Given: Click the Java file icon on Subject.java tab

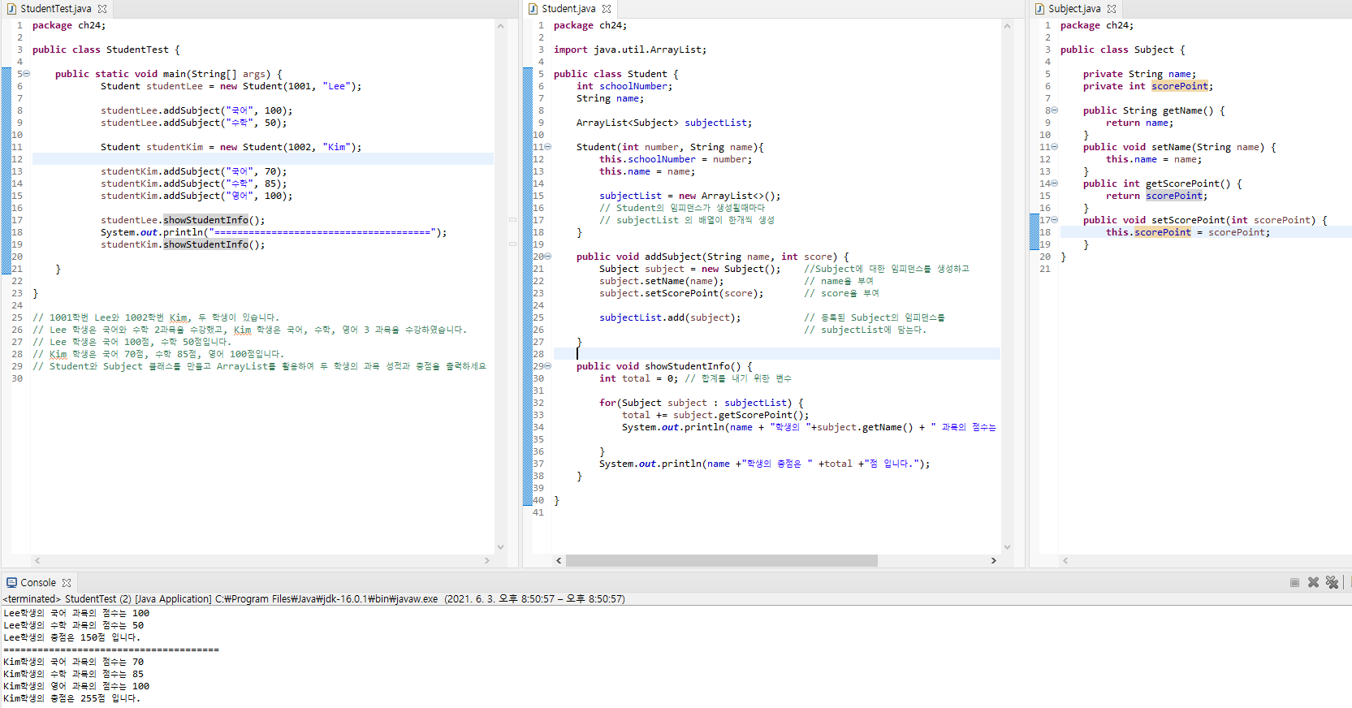Looking at the screenshot, I should tap(1039, 9).
